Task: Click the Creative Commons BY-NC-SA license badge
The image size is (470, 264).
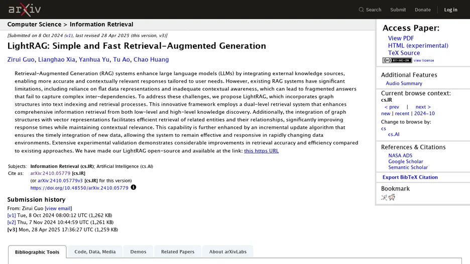Action: [397, 61]
